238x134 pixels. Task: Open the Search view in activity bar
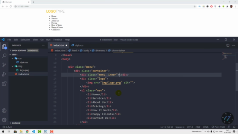(x=4, y=55)
